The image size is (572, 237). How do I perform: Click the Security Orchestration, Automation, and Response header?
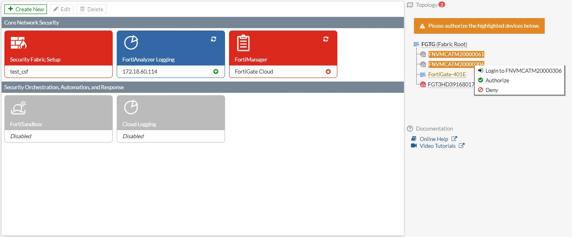click(203, 87)
